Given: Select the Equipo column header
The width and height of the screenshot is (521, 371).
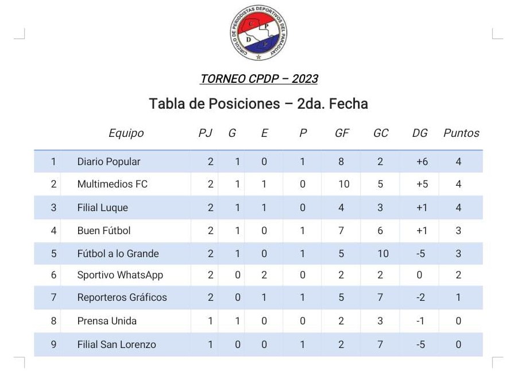Looking at the screenshot, I should 126,133.
